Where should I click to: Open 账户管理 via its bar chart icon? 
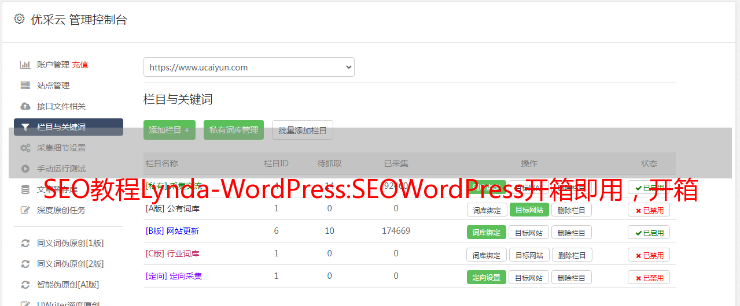[x=25, y=65]
